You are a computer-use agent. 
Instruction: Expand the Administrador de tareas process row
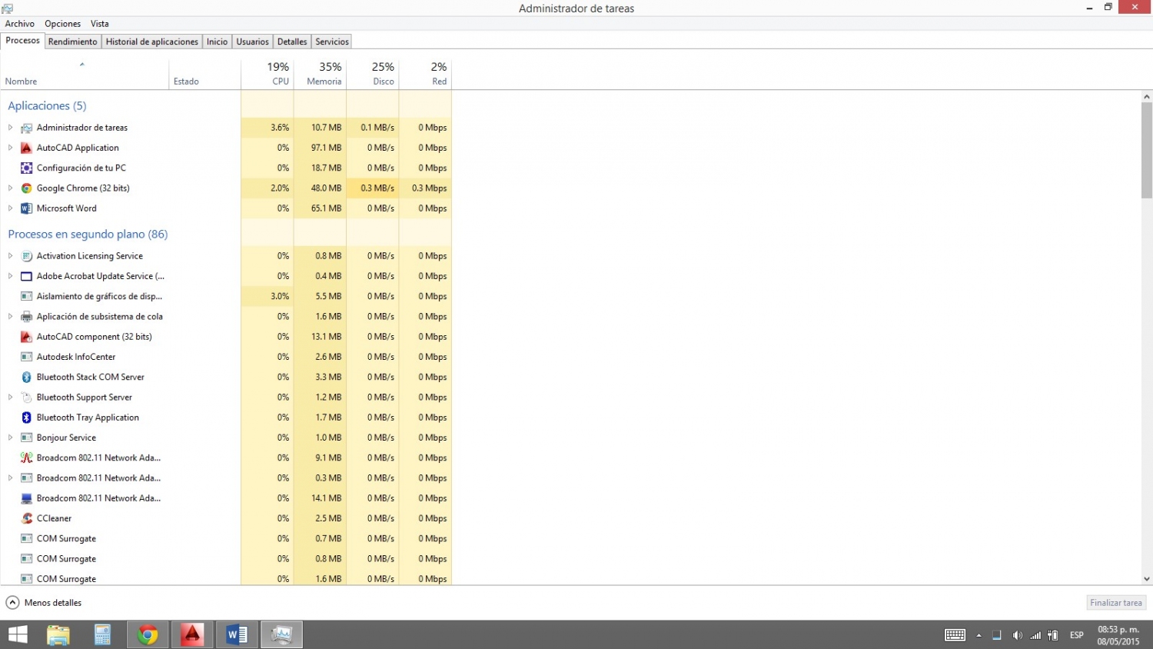pyautogui.click(x=10, y=128)
